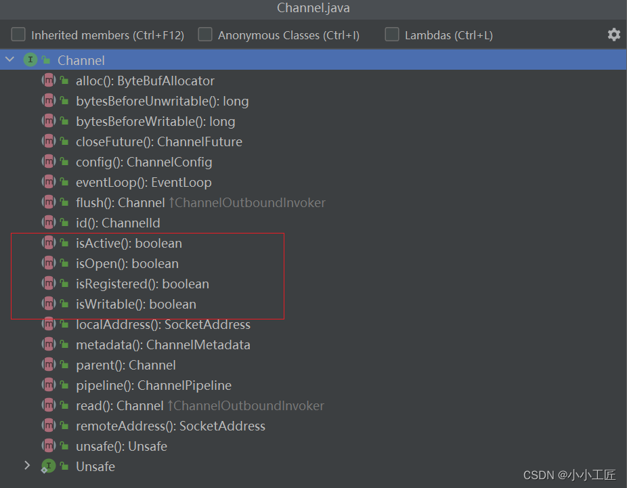Click the method icon beside isActive()
This screenshot has width=627, height=488.
pos(49,243)
